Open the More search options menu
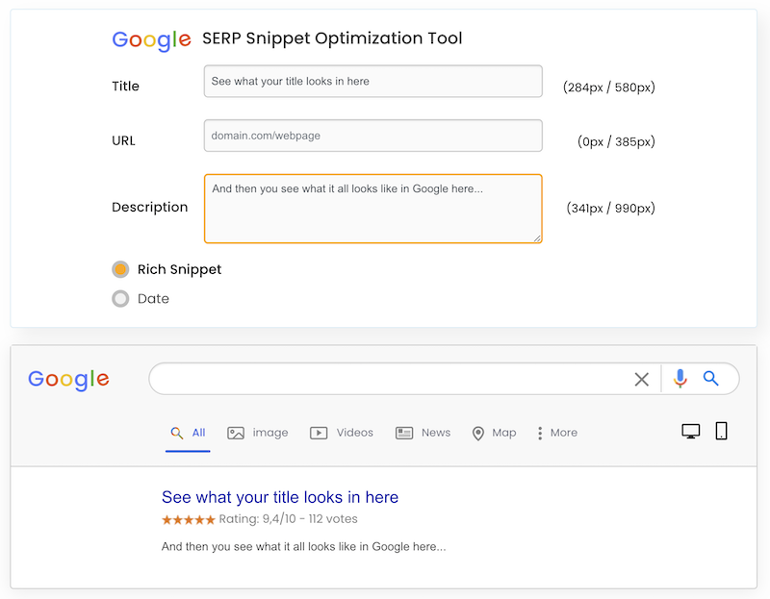770x599 pixels. 557,433
